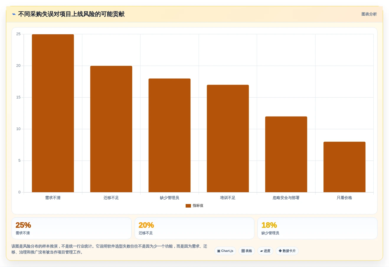The width and height of the screenshot is (389, 267).
Task: Select the 需求不清 bar in chart
Action: click(53, 113)
